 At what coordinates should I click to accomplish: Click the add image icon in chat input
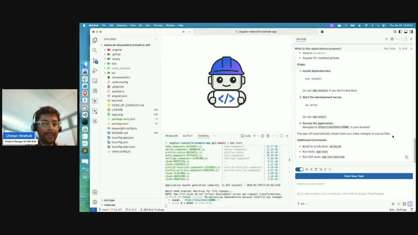pyautogui.click(x=404, y=204)
